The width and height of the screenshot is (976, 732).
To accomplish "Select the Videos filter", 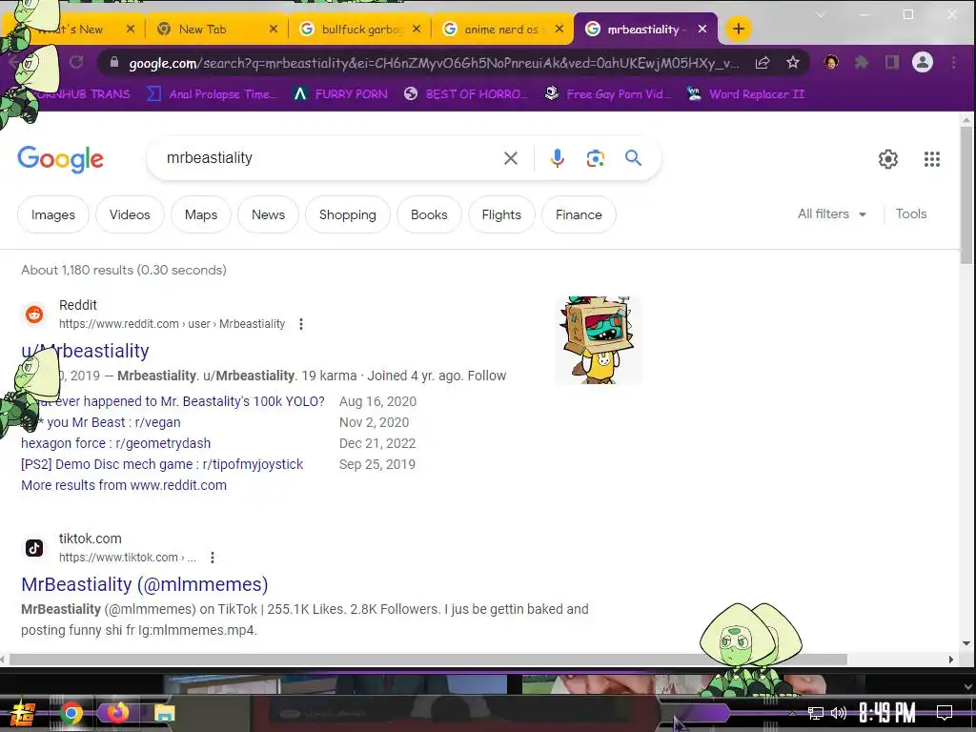I will (130, 214).
